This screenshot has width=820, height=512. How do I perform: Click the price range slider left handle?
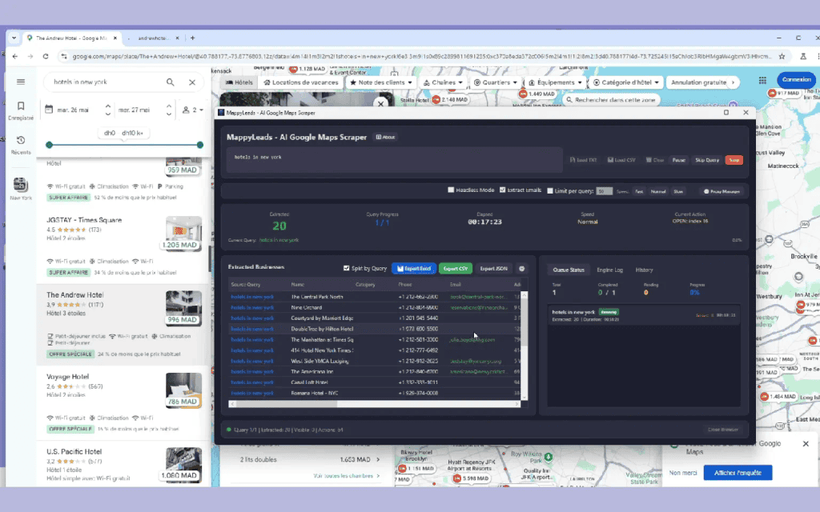pos(49,145)
